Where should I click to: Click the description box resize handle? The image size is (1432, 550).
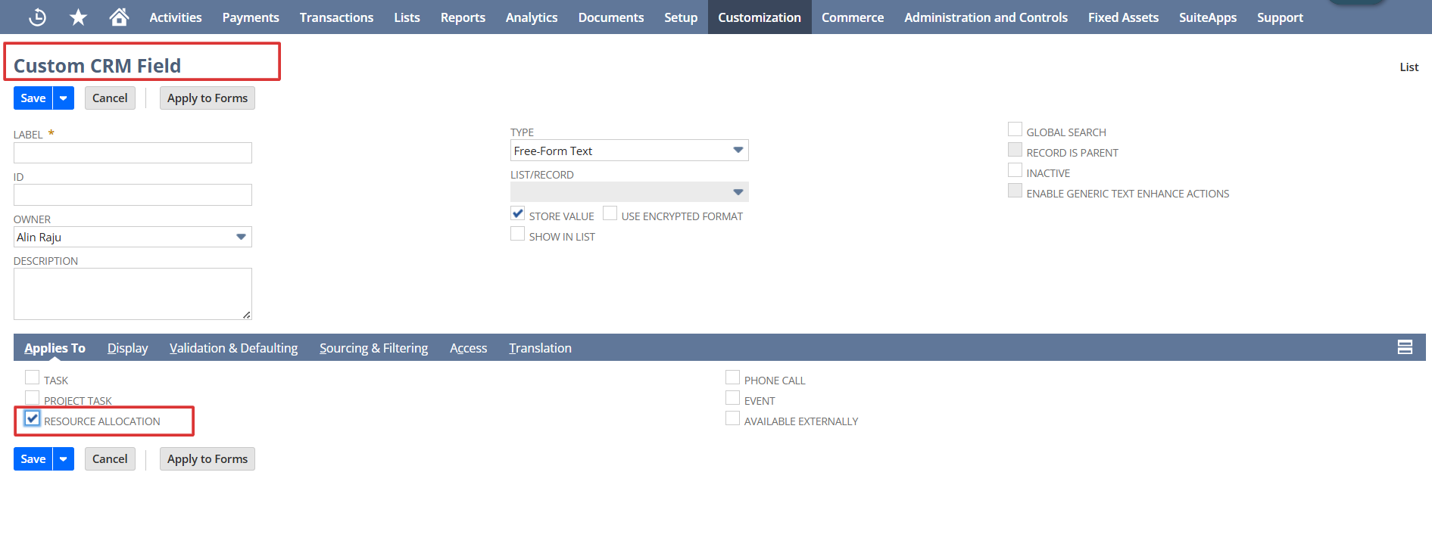[247, 315]
